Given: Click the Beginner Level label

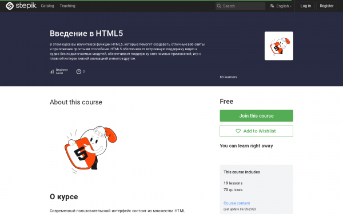Looking at the screenshot, I should coord(62,71).
